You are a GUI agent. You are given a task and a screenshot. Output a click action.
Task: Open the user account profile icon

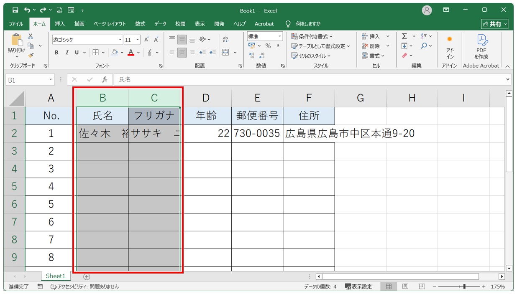427,10
